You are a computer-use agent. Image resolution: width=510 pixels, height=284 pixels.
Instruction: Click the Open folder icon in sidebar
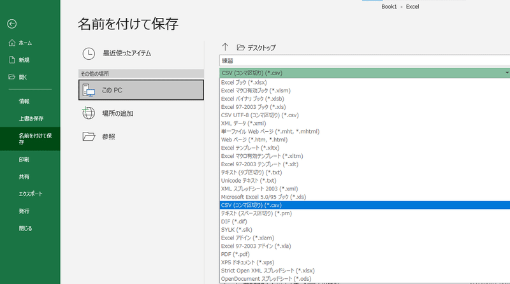coord(11,77)
